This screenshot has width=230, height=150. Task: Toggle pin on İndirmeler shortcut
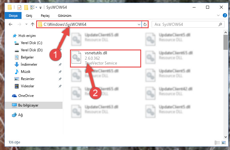pyautogui.click(x=60, y=64)
